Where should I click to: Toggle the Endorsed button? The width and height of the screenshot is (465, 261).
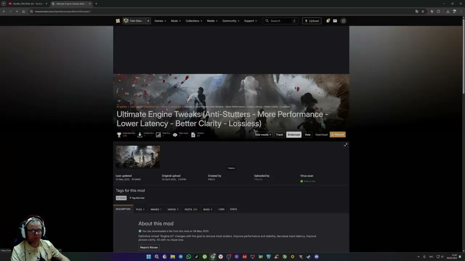[x=294, y=134]
